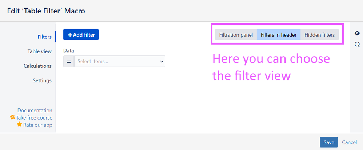The height and width of the screenshot is (150, 363).
Task: Open the Settings tab
Action: click(42, 80)
